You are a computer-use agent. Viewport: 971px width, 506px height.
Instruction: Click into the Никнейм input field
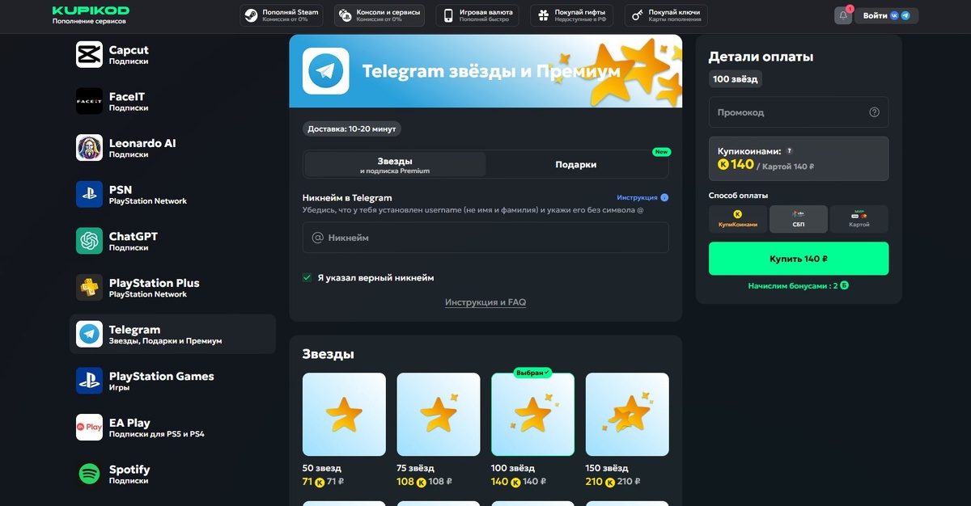point(485,238)
